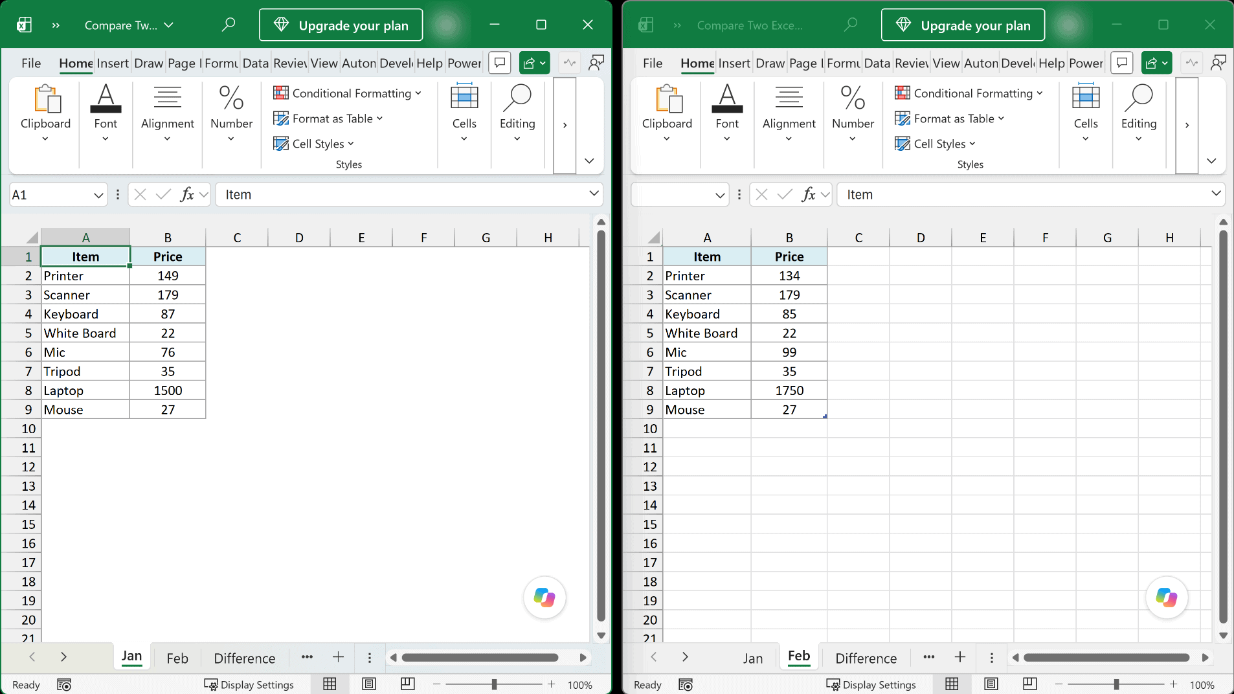The image size is (1234, 694).
Task: Open Comments pane in left window
Action: point(500,63)
